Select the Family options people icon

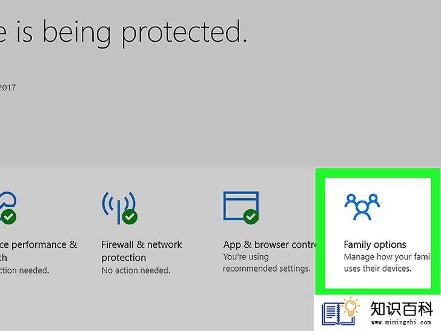pyautogui.click(x=362, y=207)
